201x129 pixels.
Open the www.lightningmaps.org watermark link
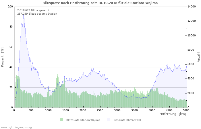tap(16, 127)
